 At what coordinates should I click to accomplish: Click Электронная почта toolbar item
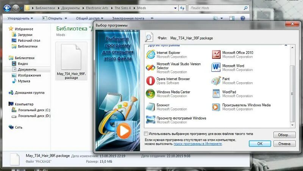(x=128, y=18)
